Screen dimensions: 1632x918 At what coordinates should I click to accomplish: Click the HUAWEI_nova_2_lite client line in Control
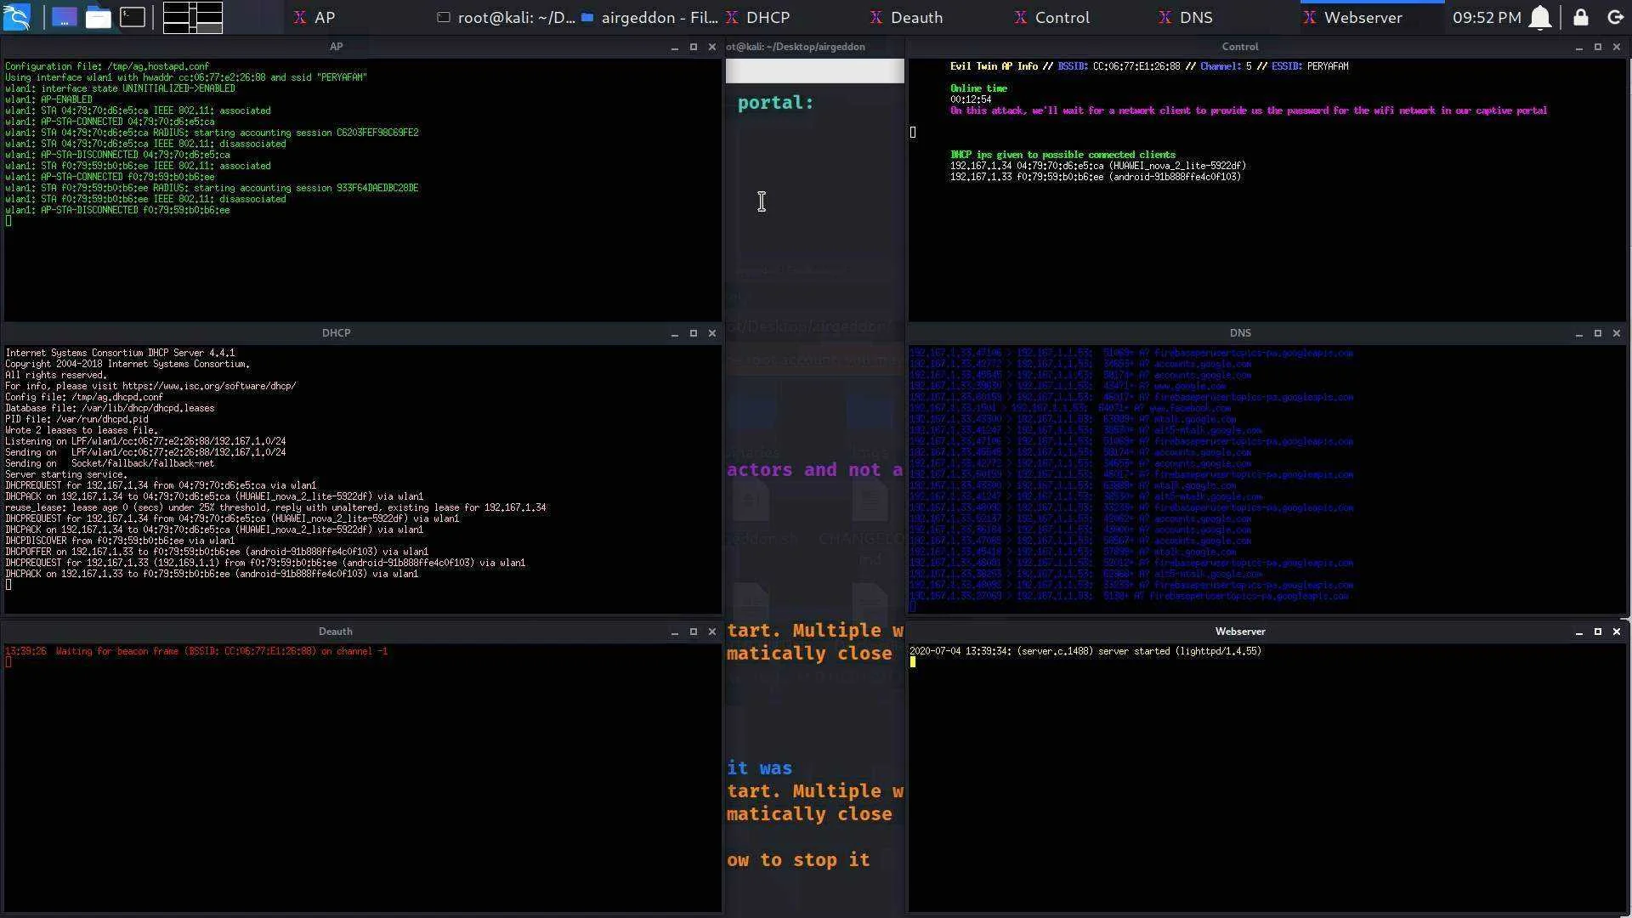click(x=1097, y=166)
